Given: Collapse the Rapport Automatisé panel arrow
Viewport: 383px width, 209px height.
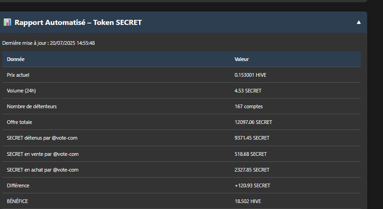Looking at the screenshot, I should coord(359,22).
